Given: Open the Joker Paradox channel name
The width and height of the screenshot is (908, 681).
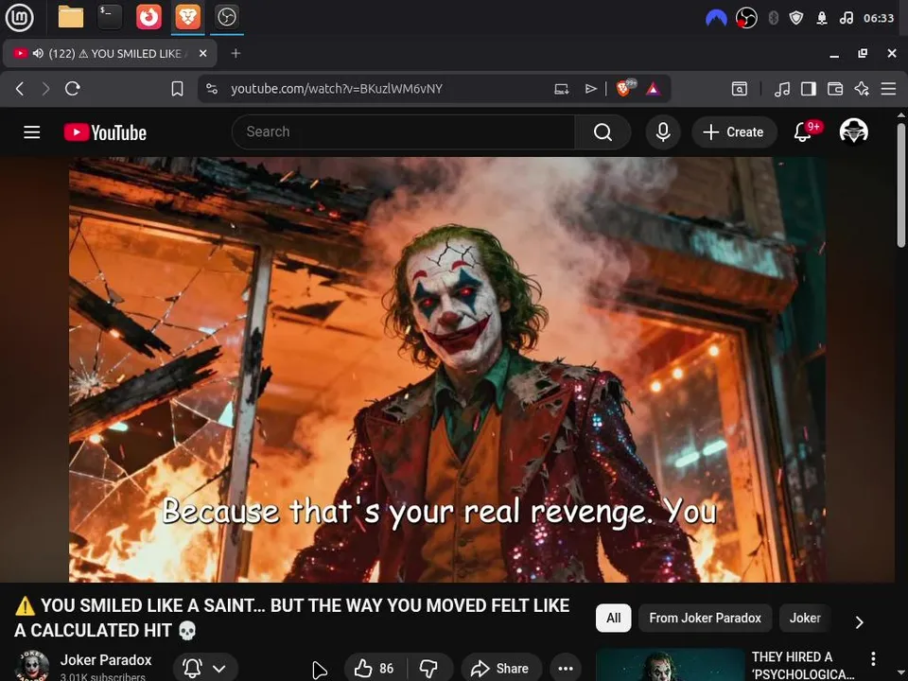Looking at the screenshot, I should (x=106, y=660).
